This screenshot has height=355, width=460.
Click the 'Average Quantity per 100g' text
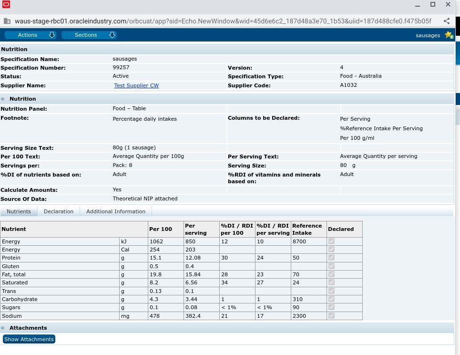click(x=148, y=156)
